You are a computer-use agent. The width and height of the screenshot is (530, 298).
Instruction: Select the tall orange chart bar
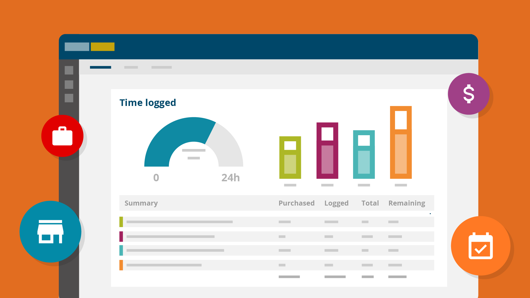401,142
